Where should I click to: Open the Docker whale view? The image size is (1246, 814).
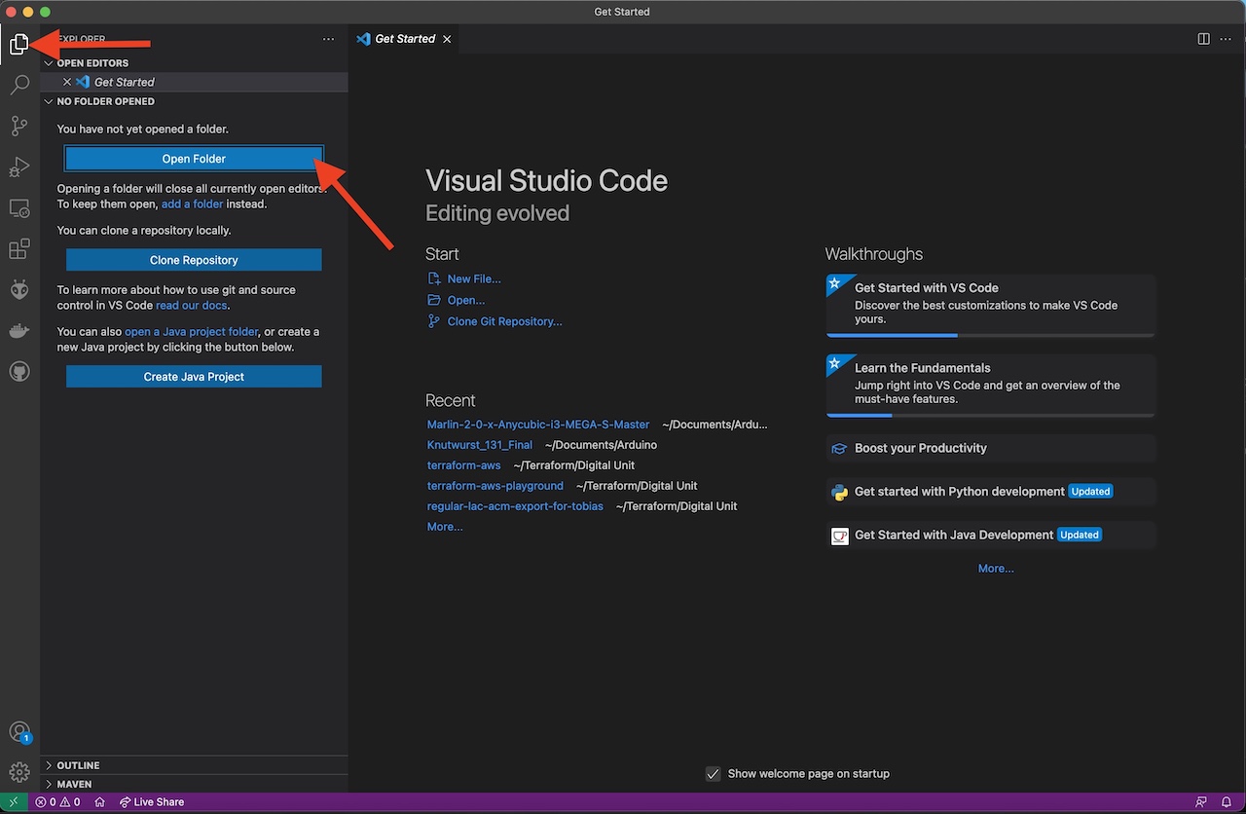(19, 331)
